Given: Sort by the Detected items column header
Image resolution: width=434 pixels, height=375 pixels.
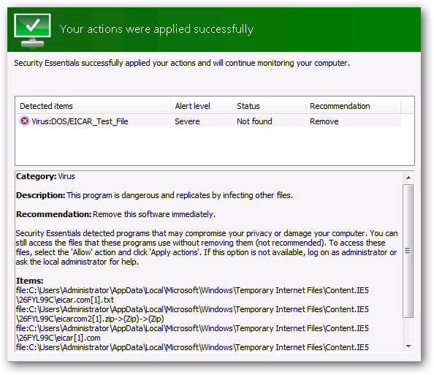Looking at the screenshot, I should (x=93, y=106).
